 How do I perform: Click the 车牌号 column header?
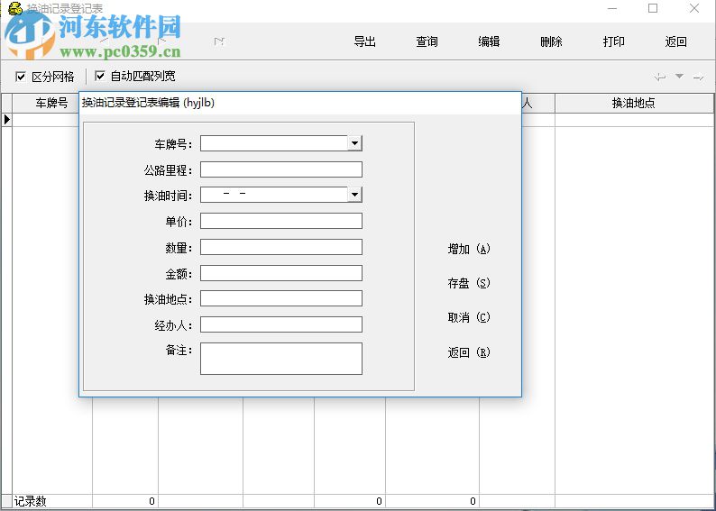pyautogui.click(x=51, y=103)
